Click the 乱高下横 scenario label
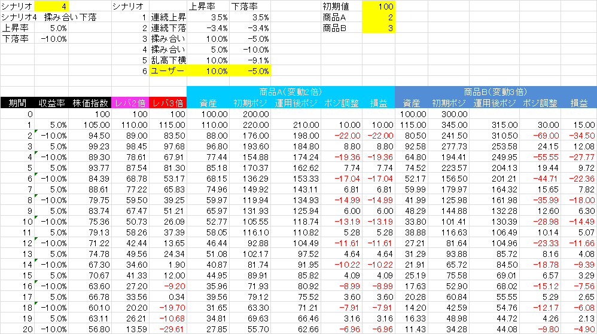597x334 pixels. coord(168,60)
